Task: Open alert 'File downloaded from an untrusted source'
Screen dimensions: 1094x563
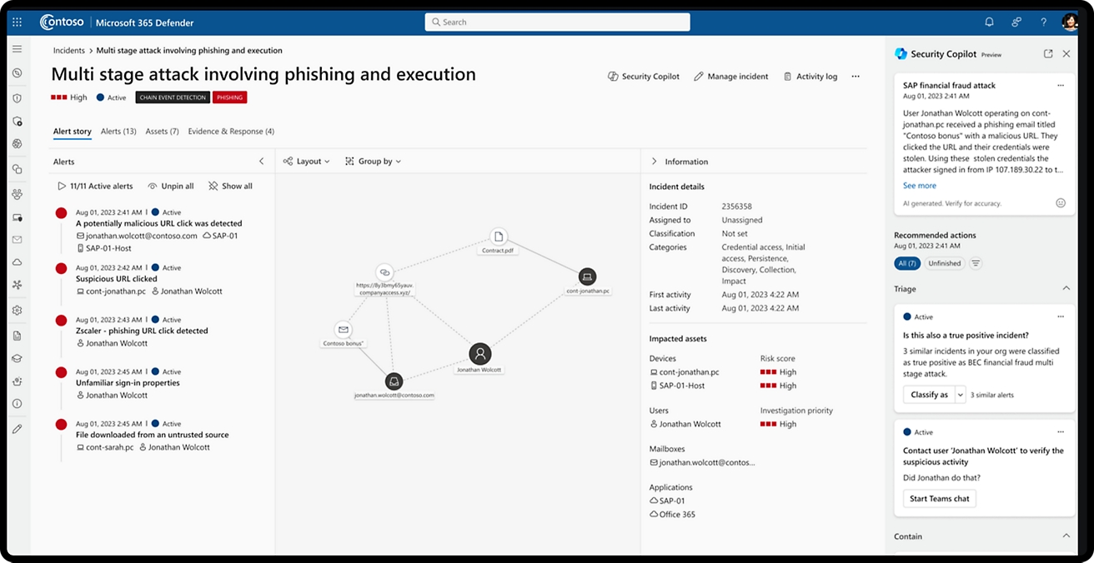Action: (x=152, y=435)
